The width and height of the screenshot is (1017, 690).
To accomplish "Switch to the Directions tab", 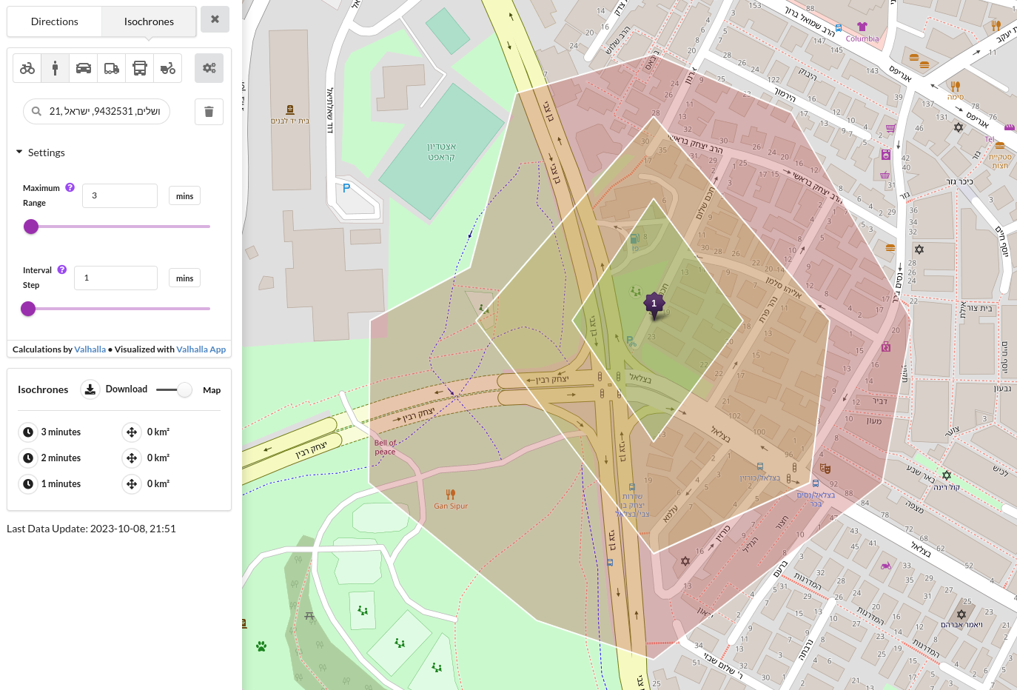I will [54, 21].
